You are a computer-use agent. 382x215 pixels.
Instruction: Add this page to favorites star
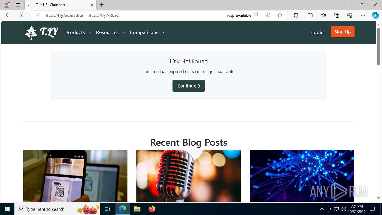pos(280,15)
